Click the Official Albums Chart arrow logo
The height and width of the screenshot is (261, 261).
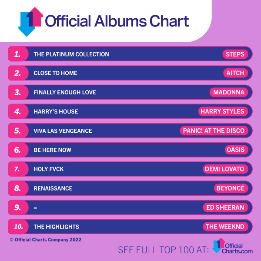(30, 22)
